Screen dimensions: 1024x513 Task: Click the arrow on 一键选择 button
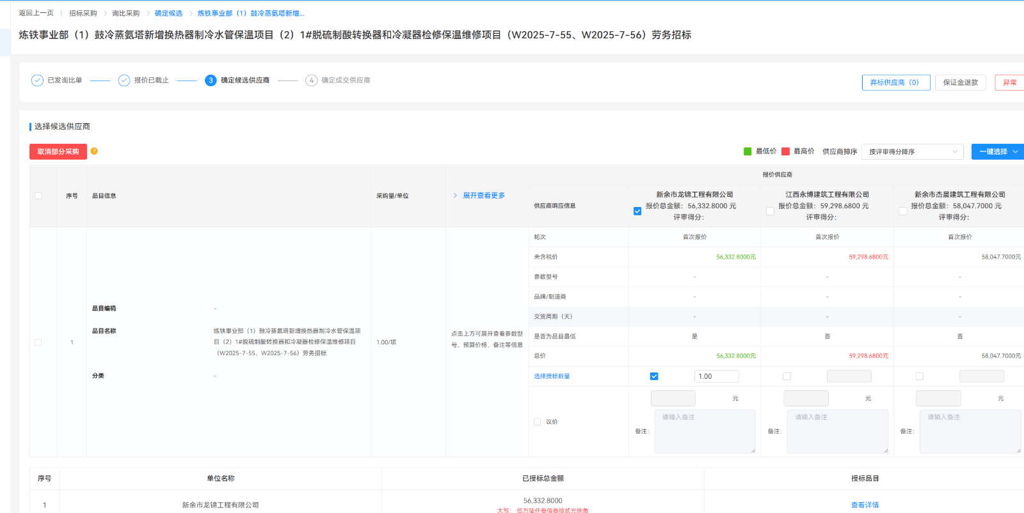(1015, 152)
